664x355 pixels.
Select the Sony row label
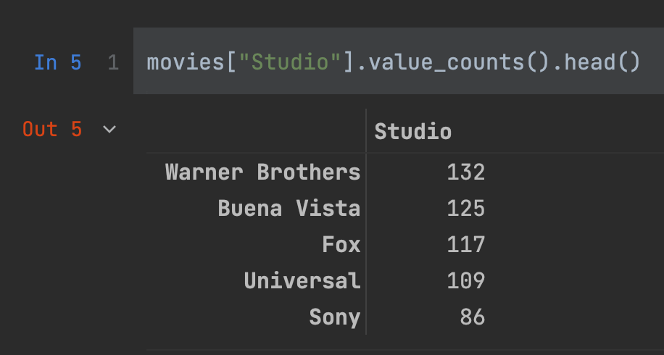click(335, 317)
